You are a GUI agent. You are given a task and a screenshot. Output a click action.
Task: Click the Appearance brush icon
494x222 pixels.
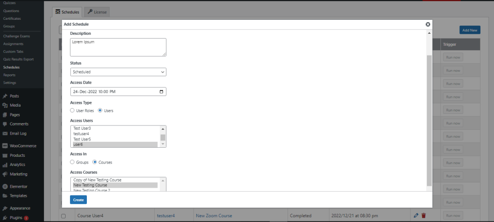coord(5,208)
